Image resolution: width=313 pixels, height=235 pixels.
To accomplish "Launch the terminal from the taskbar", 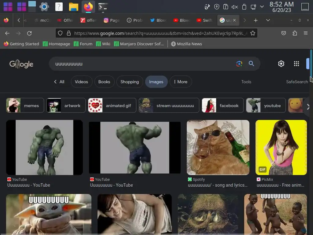I will pos(103,7).
